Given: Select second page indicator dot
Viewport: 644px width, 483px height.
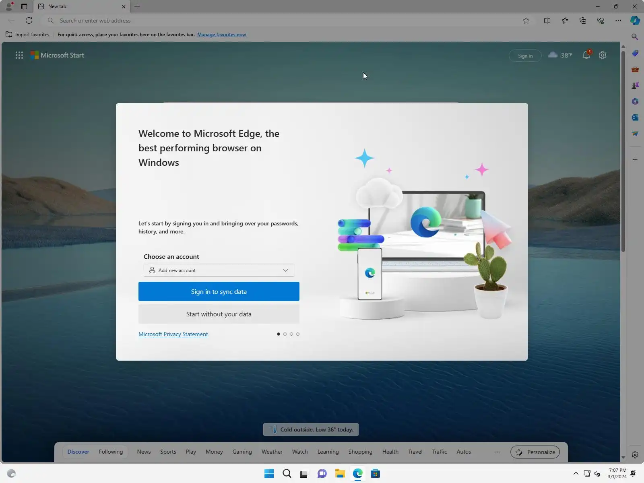Looking at the screenshot, I should tap(285, 334).
